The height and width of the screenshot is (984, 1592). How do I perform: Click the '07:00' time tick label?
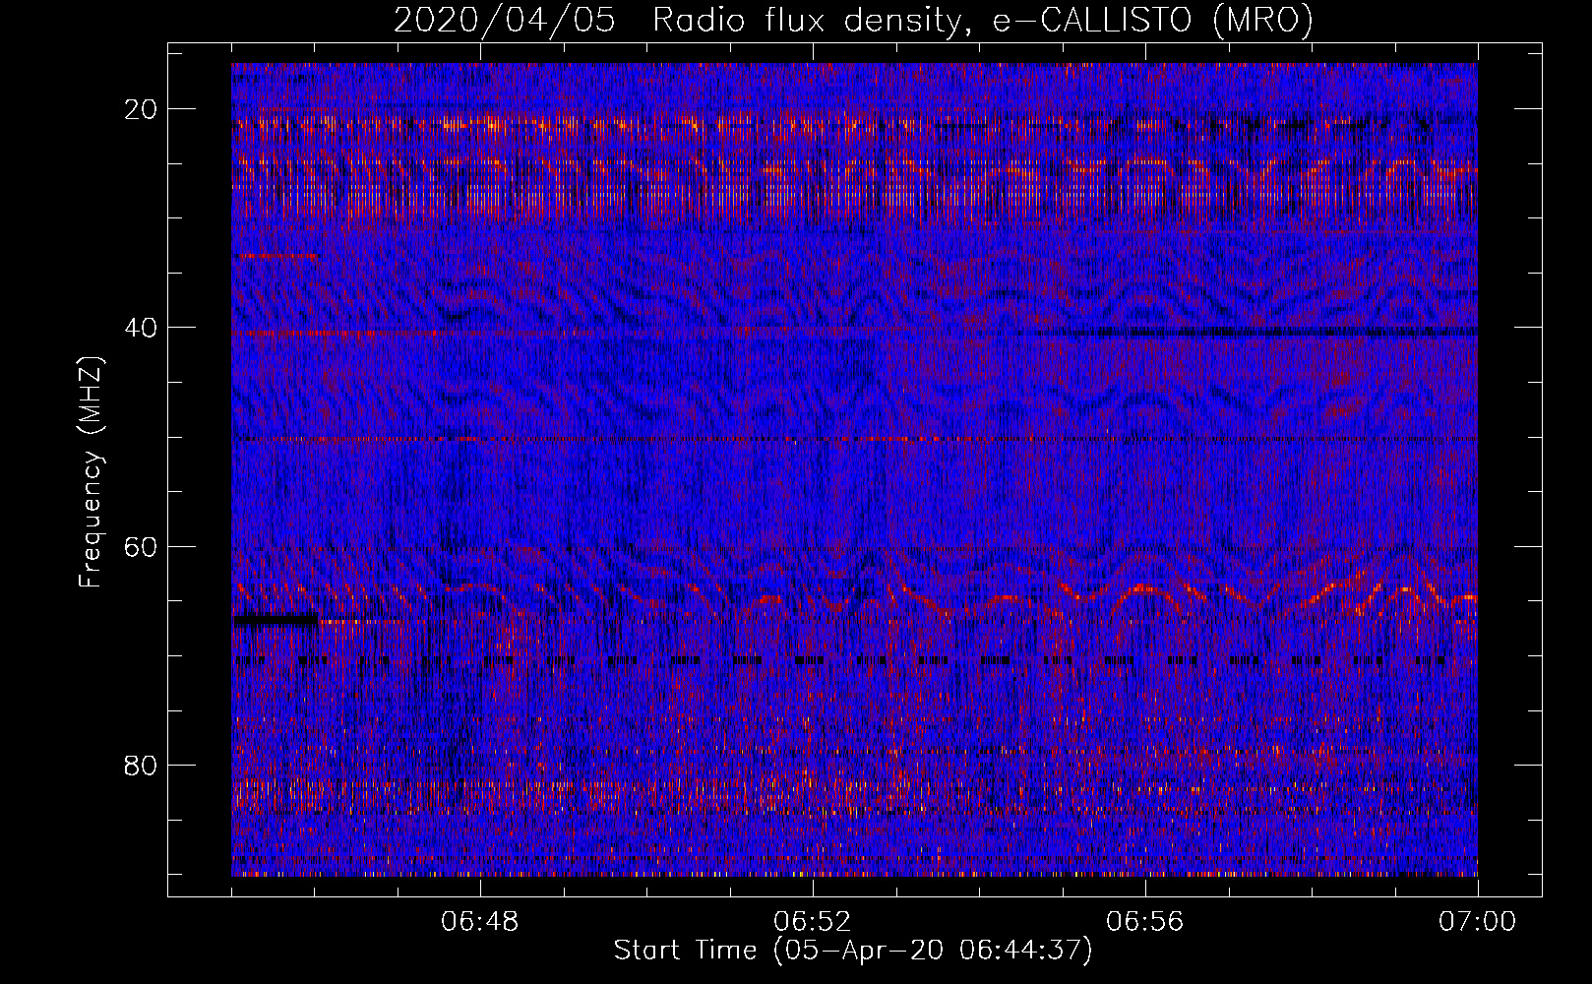click(x=1478, y=922)
